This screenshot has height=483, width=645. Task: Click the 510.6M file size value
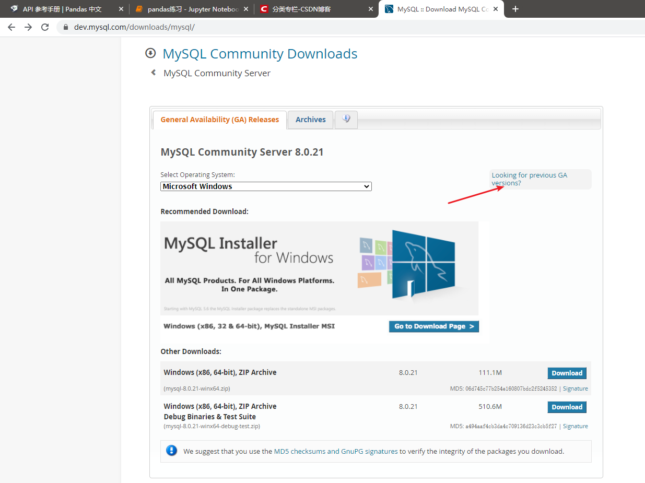(x=490, y=407)
